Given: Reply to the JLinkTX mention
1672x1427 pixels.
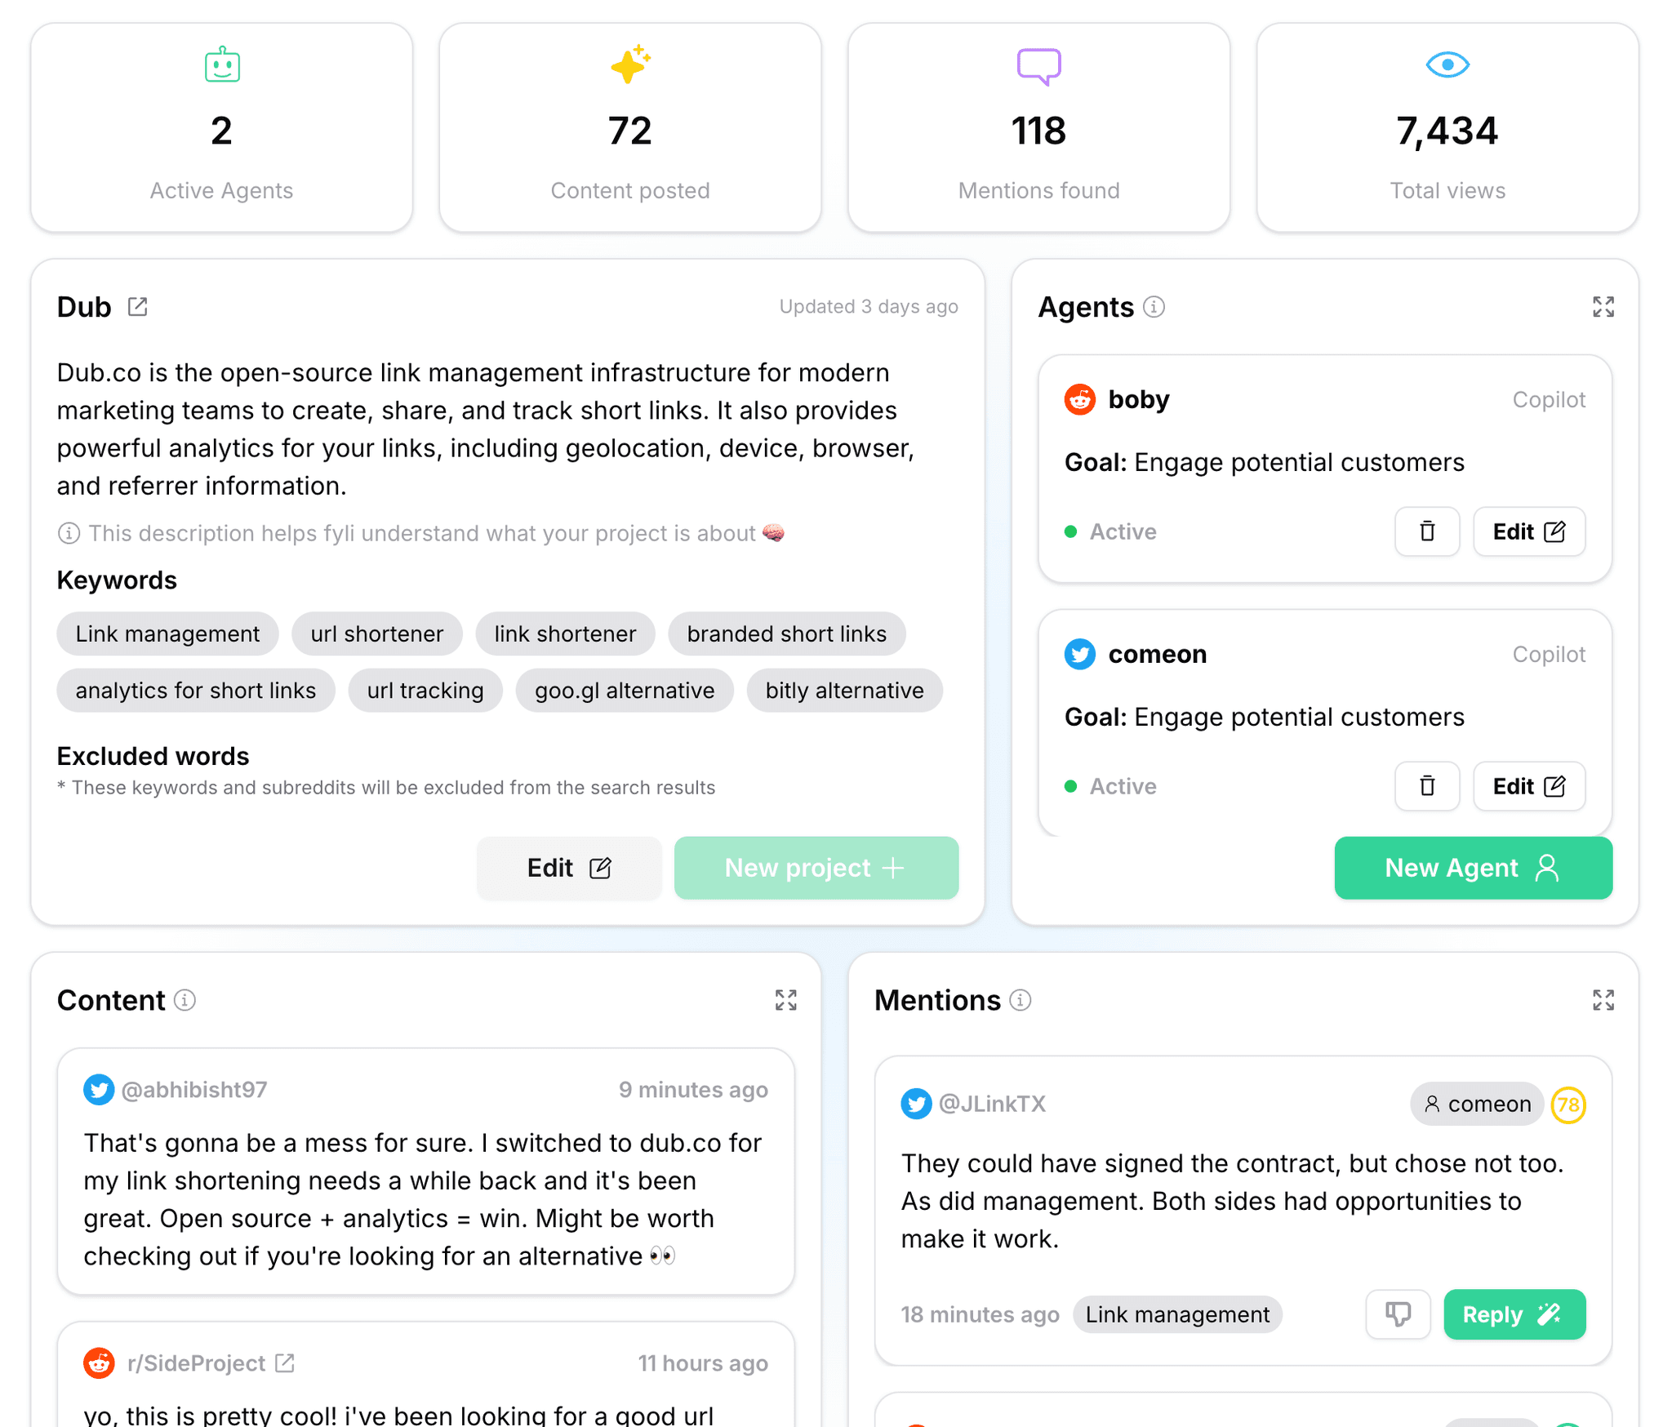Looking at the screenshot, I should coord(1514,1314).
